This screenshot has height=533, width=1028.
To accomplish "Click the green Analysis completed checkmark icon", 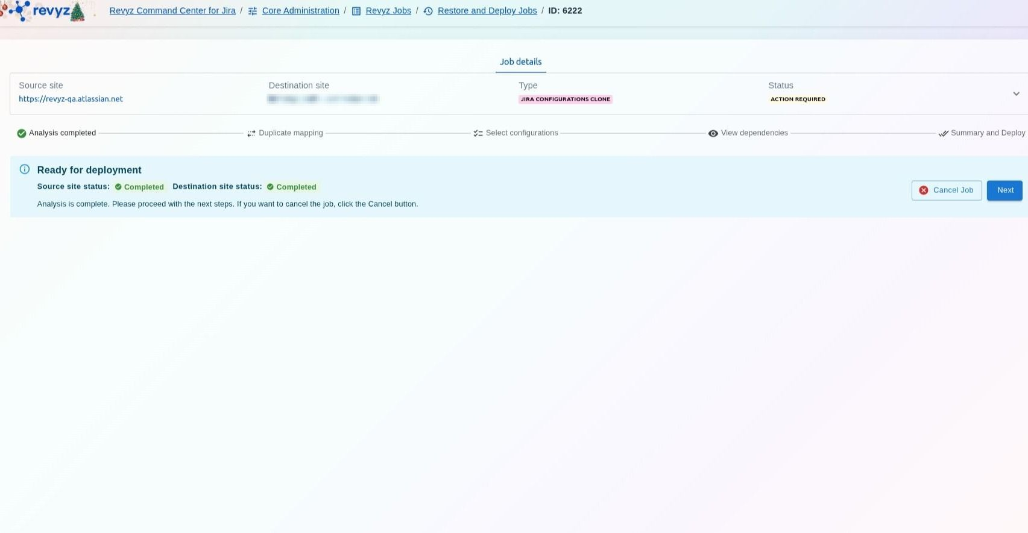I will point(22,133).
